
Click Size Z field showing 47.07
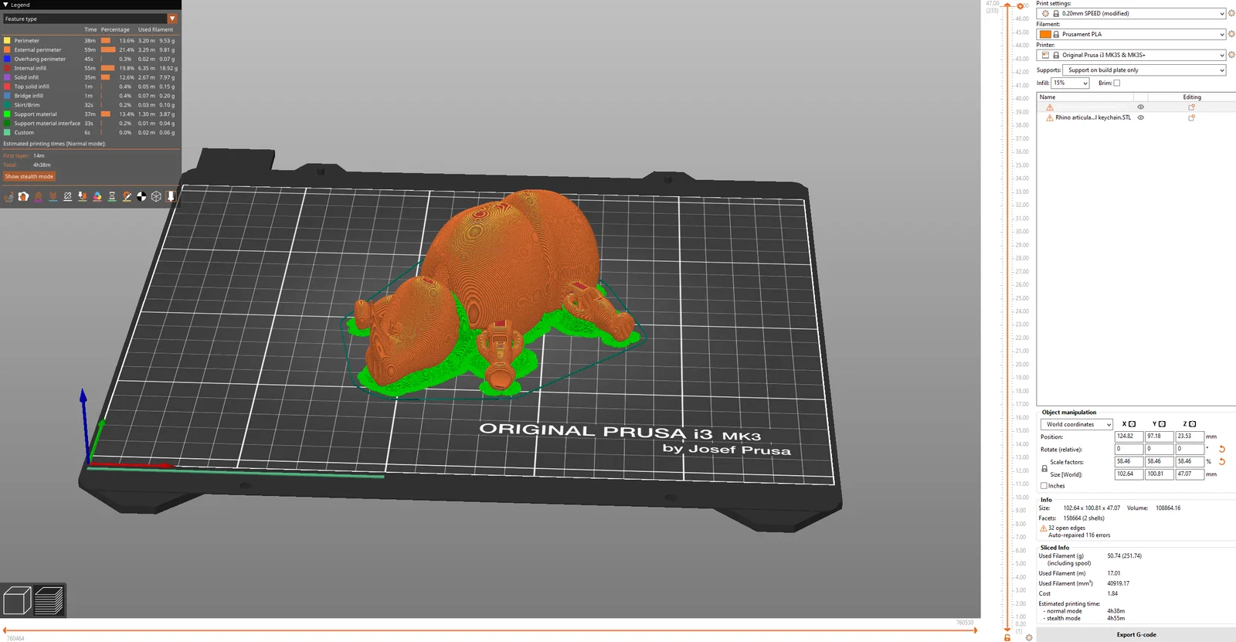tap(1190, 474)
